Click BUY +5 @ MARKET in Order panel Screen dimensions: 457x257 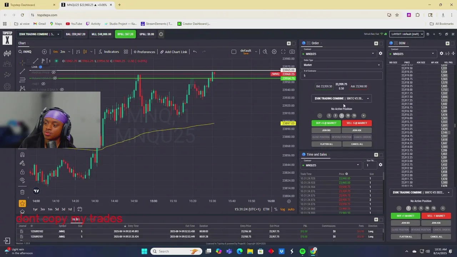pyautogui.click(x=326, y=123)
